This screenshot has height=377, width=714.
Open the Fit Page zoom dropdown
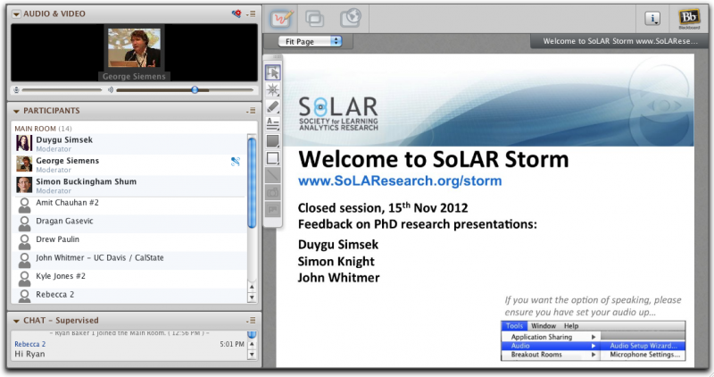tap(310, 41)
